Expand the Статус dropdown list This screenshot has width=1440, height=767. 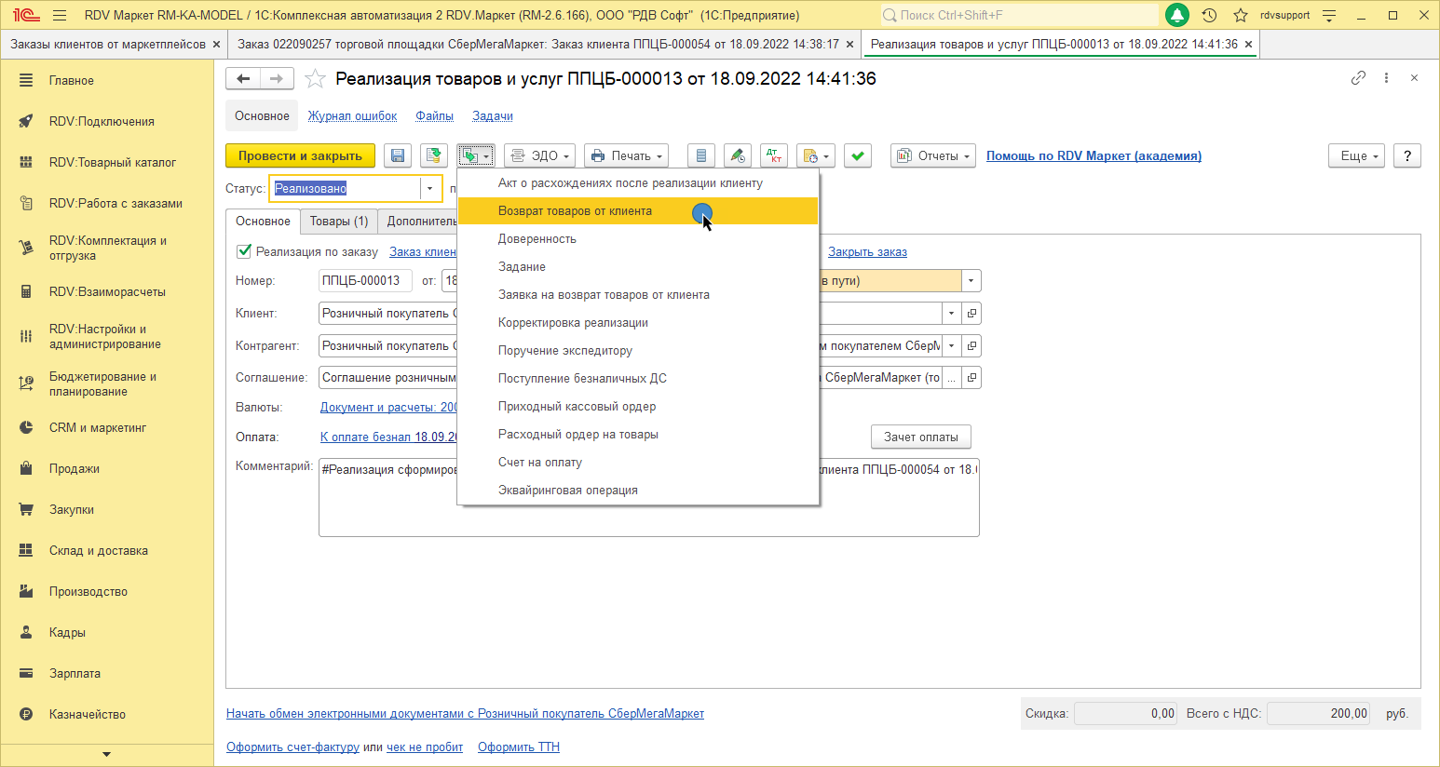coord(429,189)
